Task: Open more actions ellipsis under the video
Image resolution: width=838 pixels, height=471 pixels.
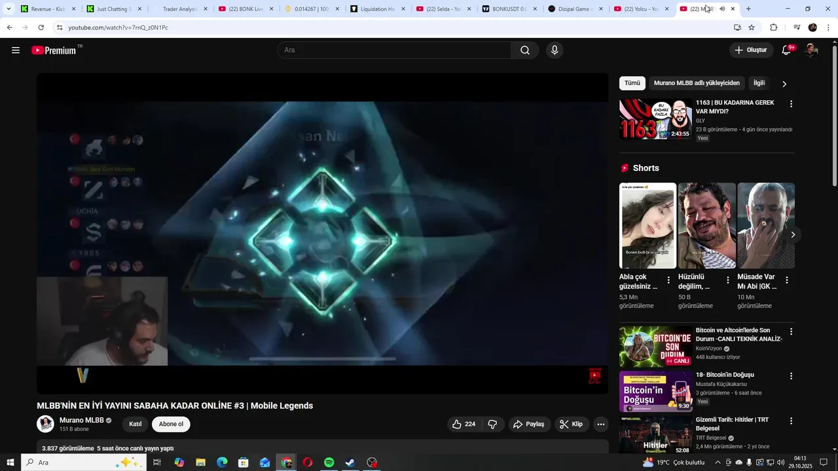Action: pos(601,424)
